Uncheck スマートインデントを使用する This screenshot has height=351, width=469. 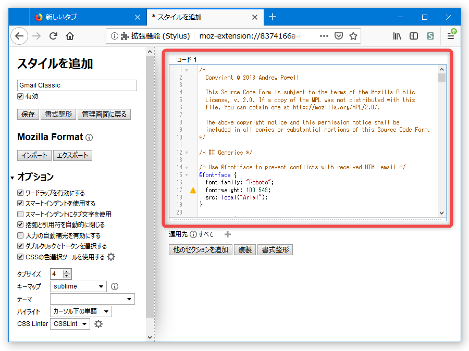coord(20,203)
